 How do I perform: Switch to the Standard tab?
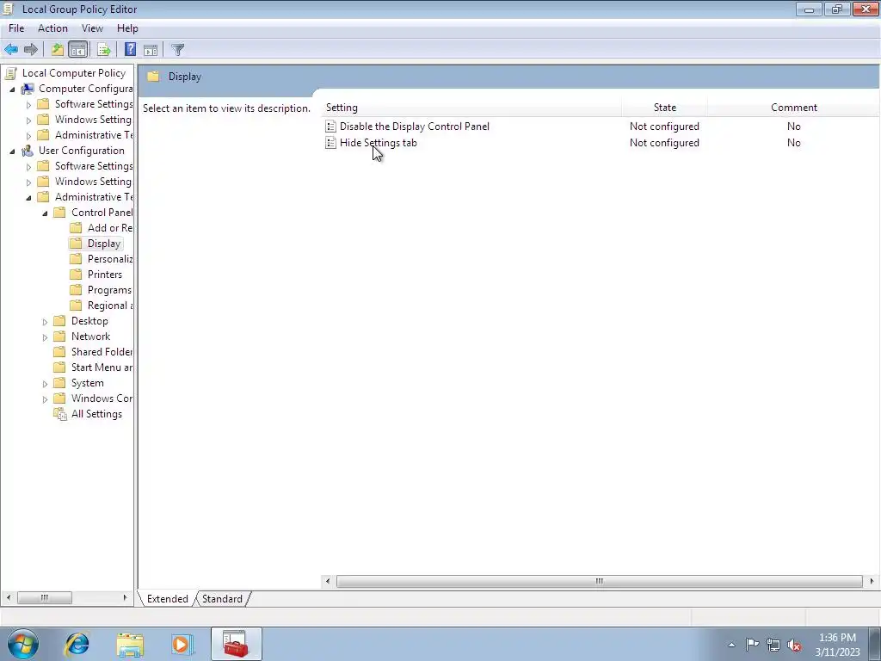pyautogui.click(x=222, y=599)
